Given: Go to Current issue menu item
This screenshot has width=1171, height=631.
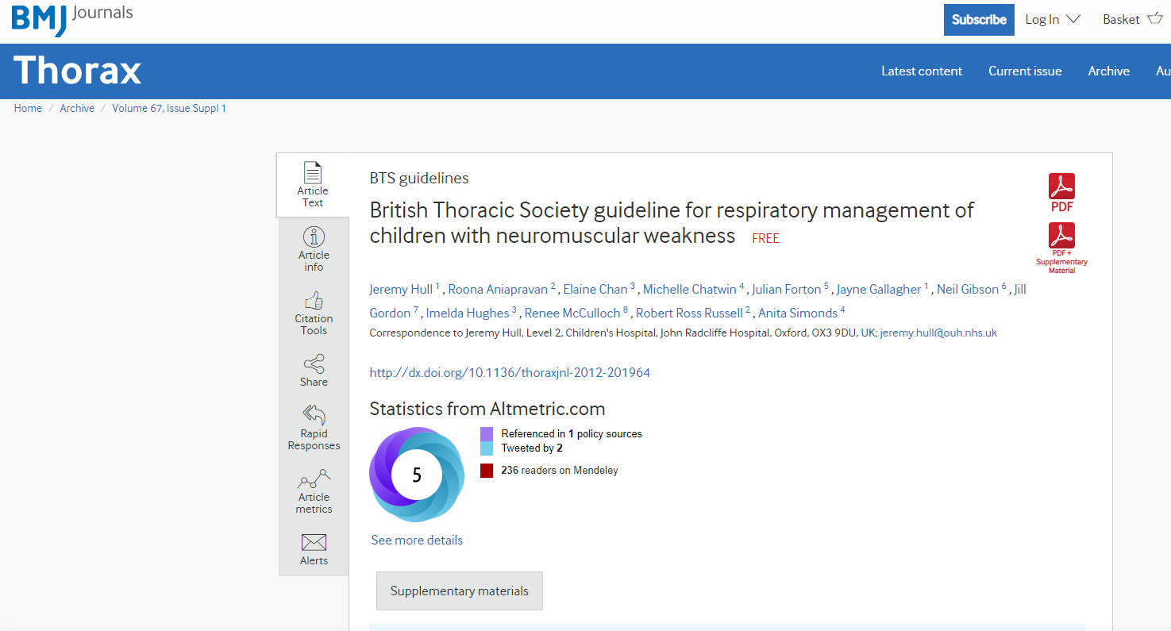Looking at the screenshot, I should pos(1024,71).
